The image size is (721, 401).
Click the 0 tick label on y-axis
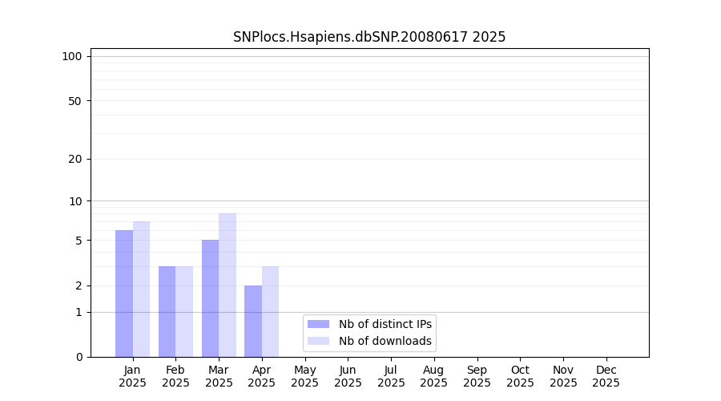coord(79,357)
